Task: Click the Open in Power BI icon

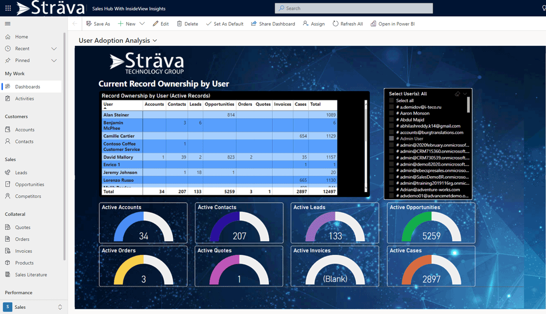Action: (373, 24)
